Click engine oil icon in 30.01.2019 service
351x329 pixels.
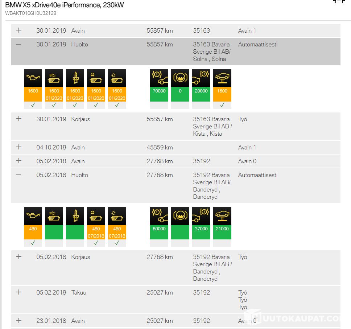point(33,78)
